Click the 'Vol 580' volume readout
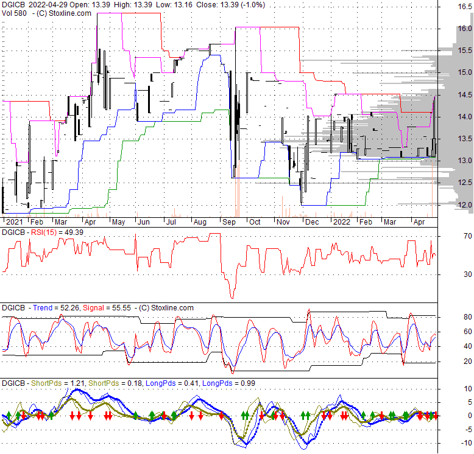Image resolution: width=474 pixels, height=454 pixels. click(x=14, y=13)
